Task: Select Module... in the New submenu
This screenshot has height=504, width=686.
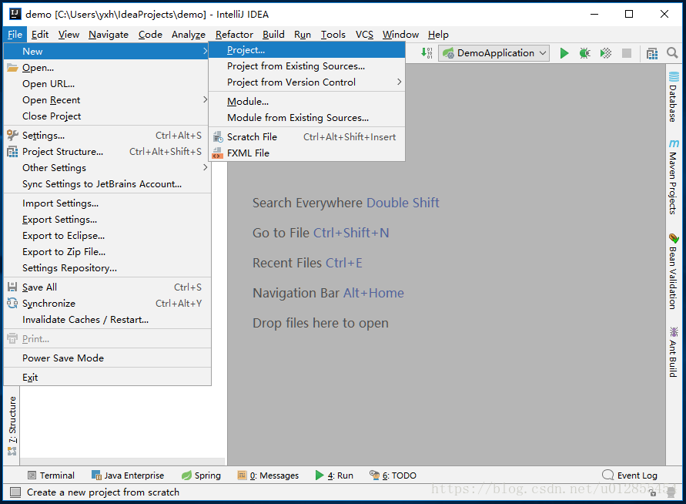Action: 306,102
